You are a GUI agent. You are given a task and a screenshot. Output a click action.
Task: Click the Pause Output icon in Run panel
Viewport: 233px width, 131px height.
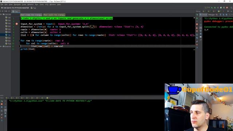click(2, 107)
